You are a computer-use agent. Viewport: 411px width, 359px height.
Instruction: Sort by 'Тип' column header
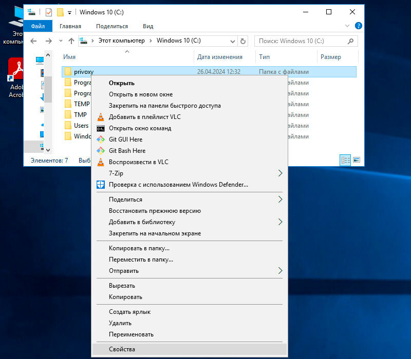(x=286, y=57)
